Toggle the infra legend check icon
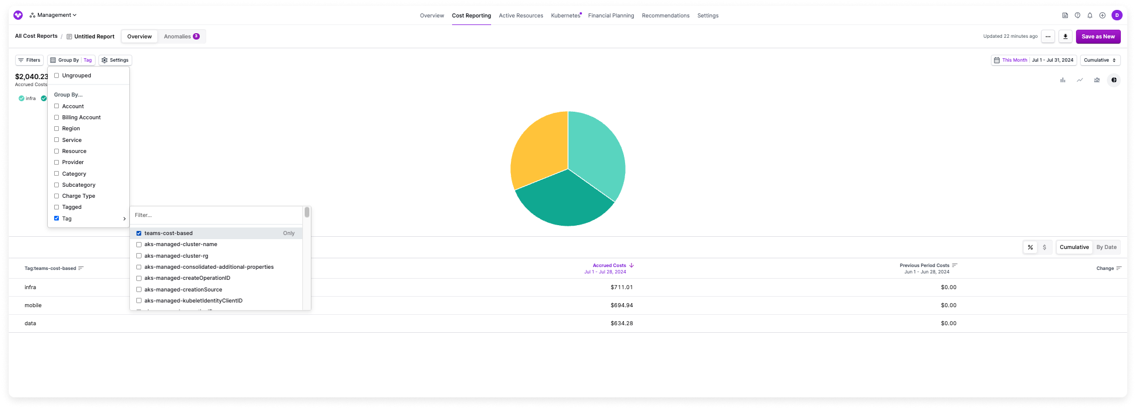Screen dimensions: 1136x409 pyautogui.click(x=22, y=98)
